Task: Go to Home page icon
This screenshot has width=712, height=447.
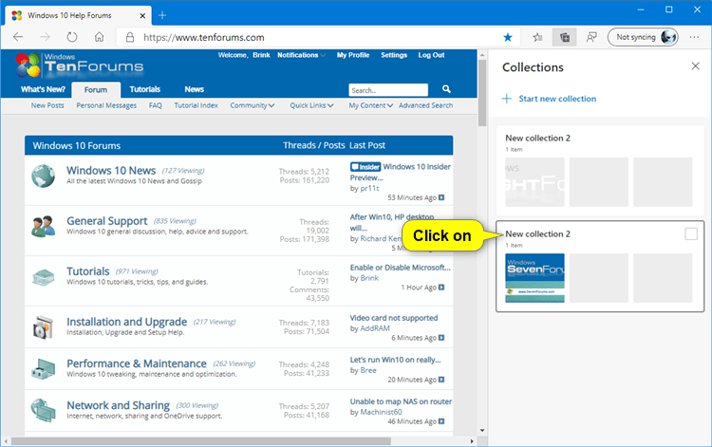Action: click(99, 37)
